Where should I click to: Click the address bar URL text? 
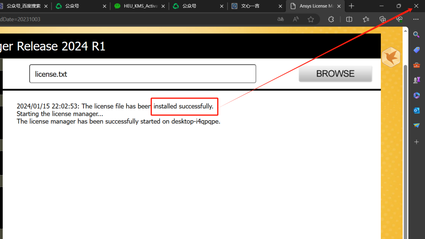click(x=20, y=19)
